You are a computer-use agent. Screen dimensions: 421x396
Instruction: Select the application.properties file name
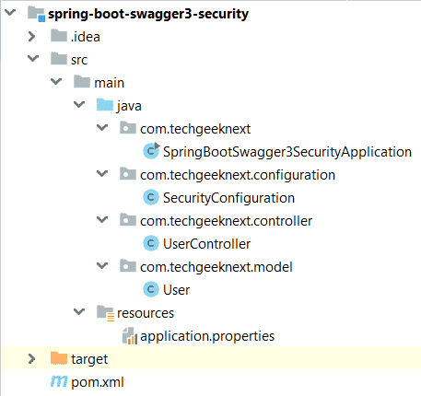(207, 336)
